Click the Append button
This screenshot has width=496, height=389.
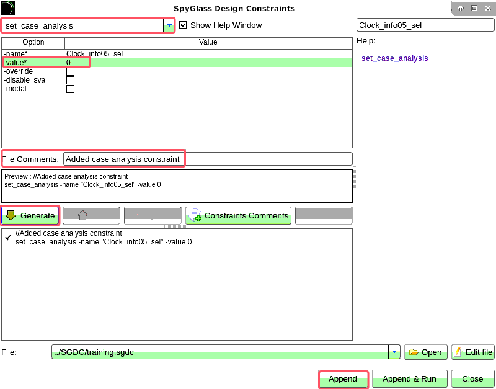coord(343,379)
